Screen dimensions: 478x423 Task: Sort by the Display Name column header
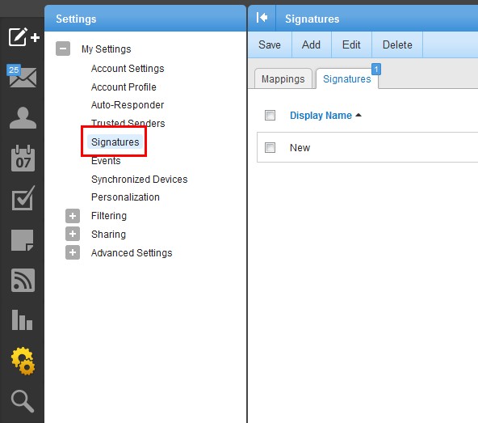coord(321,116)
